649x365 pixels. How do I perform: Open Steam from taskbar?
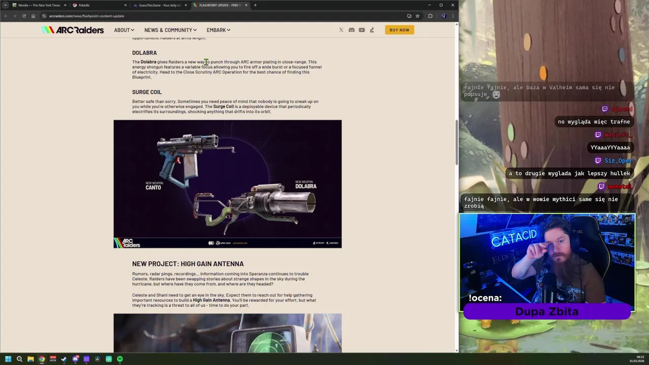(x=64, y=359)
